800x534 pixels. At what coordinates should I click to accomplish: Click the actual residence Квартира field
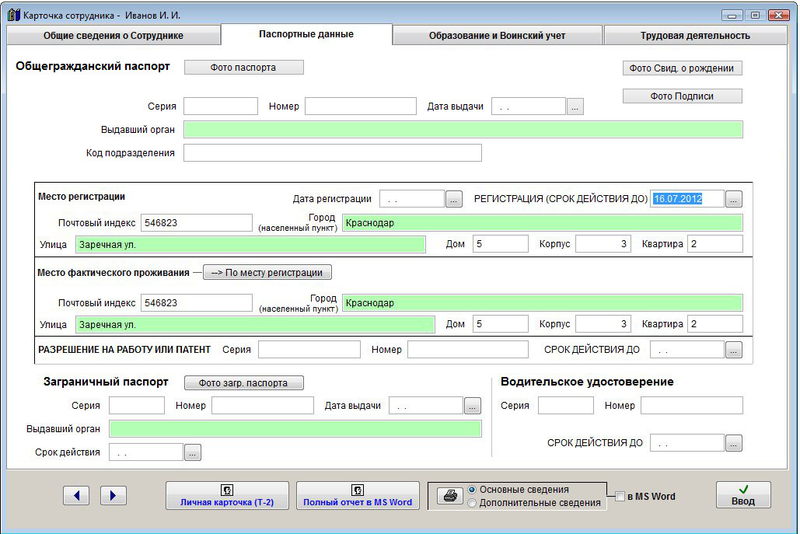point(715,324)
